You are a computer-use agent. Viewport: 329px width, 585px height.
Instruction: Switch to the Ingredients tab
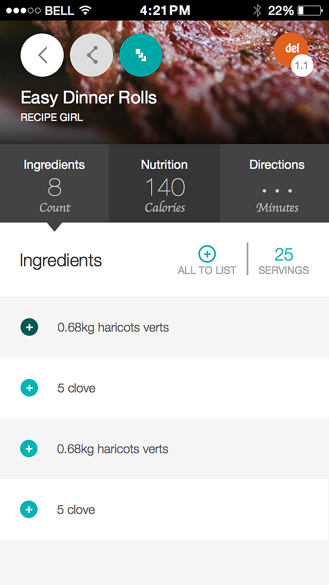click(54, 183)
